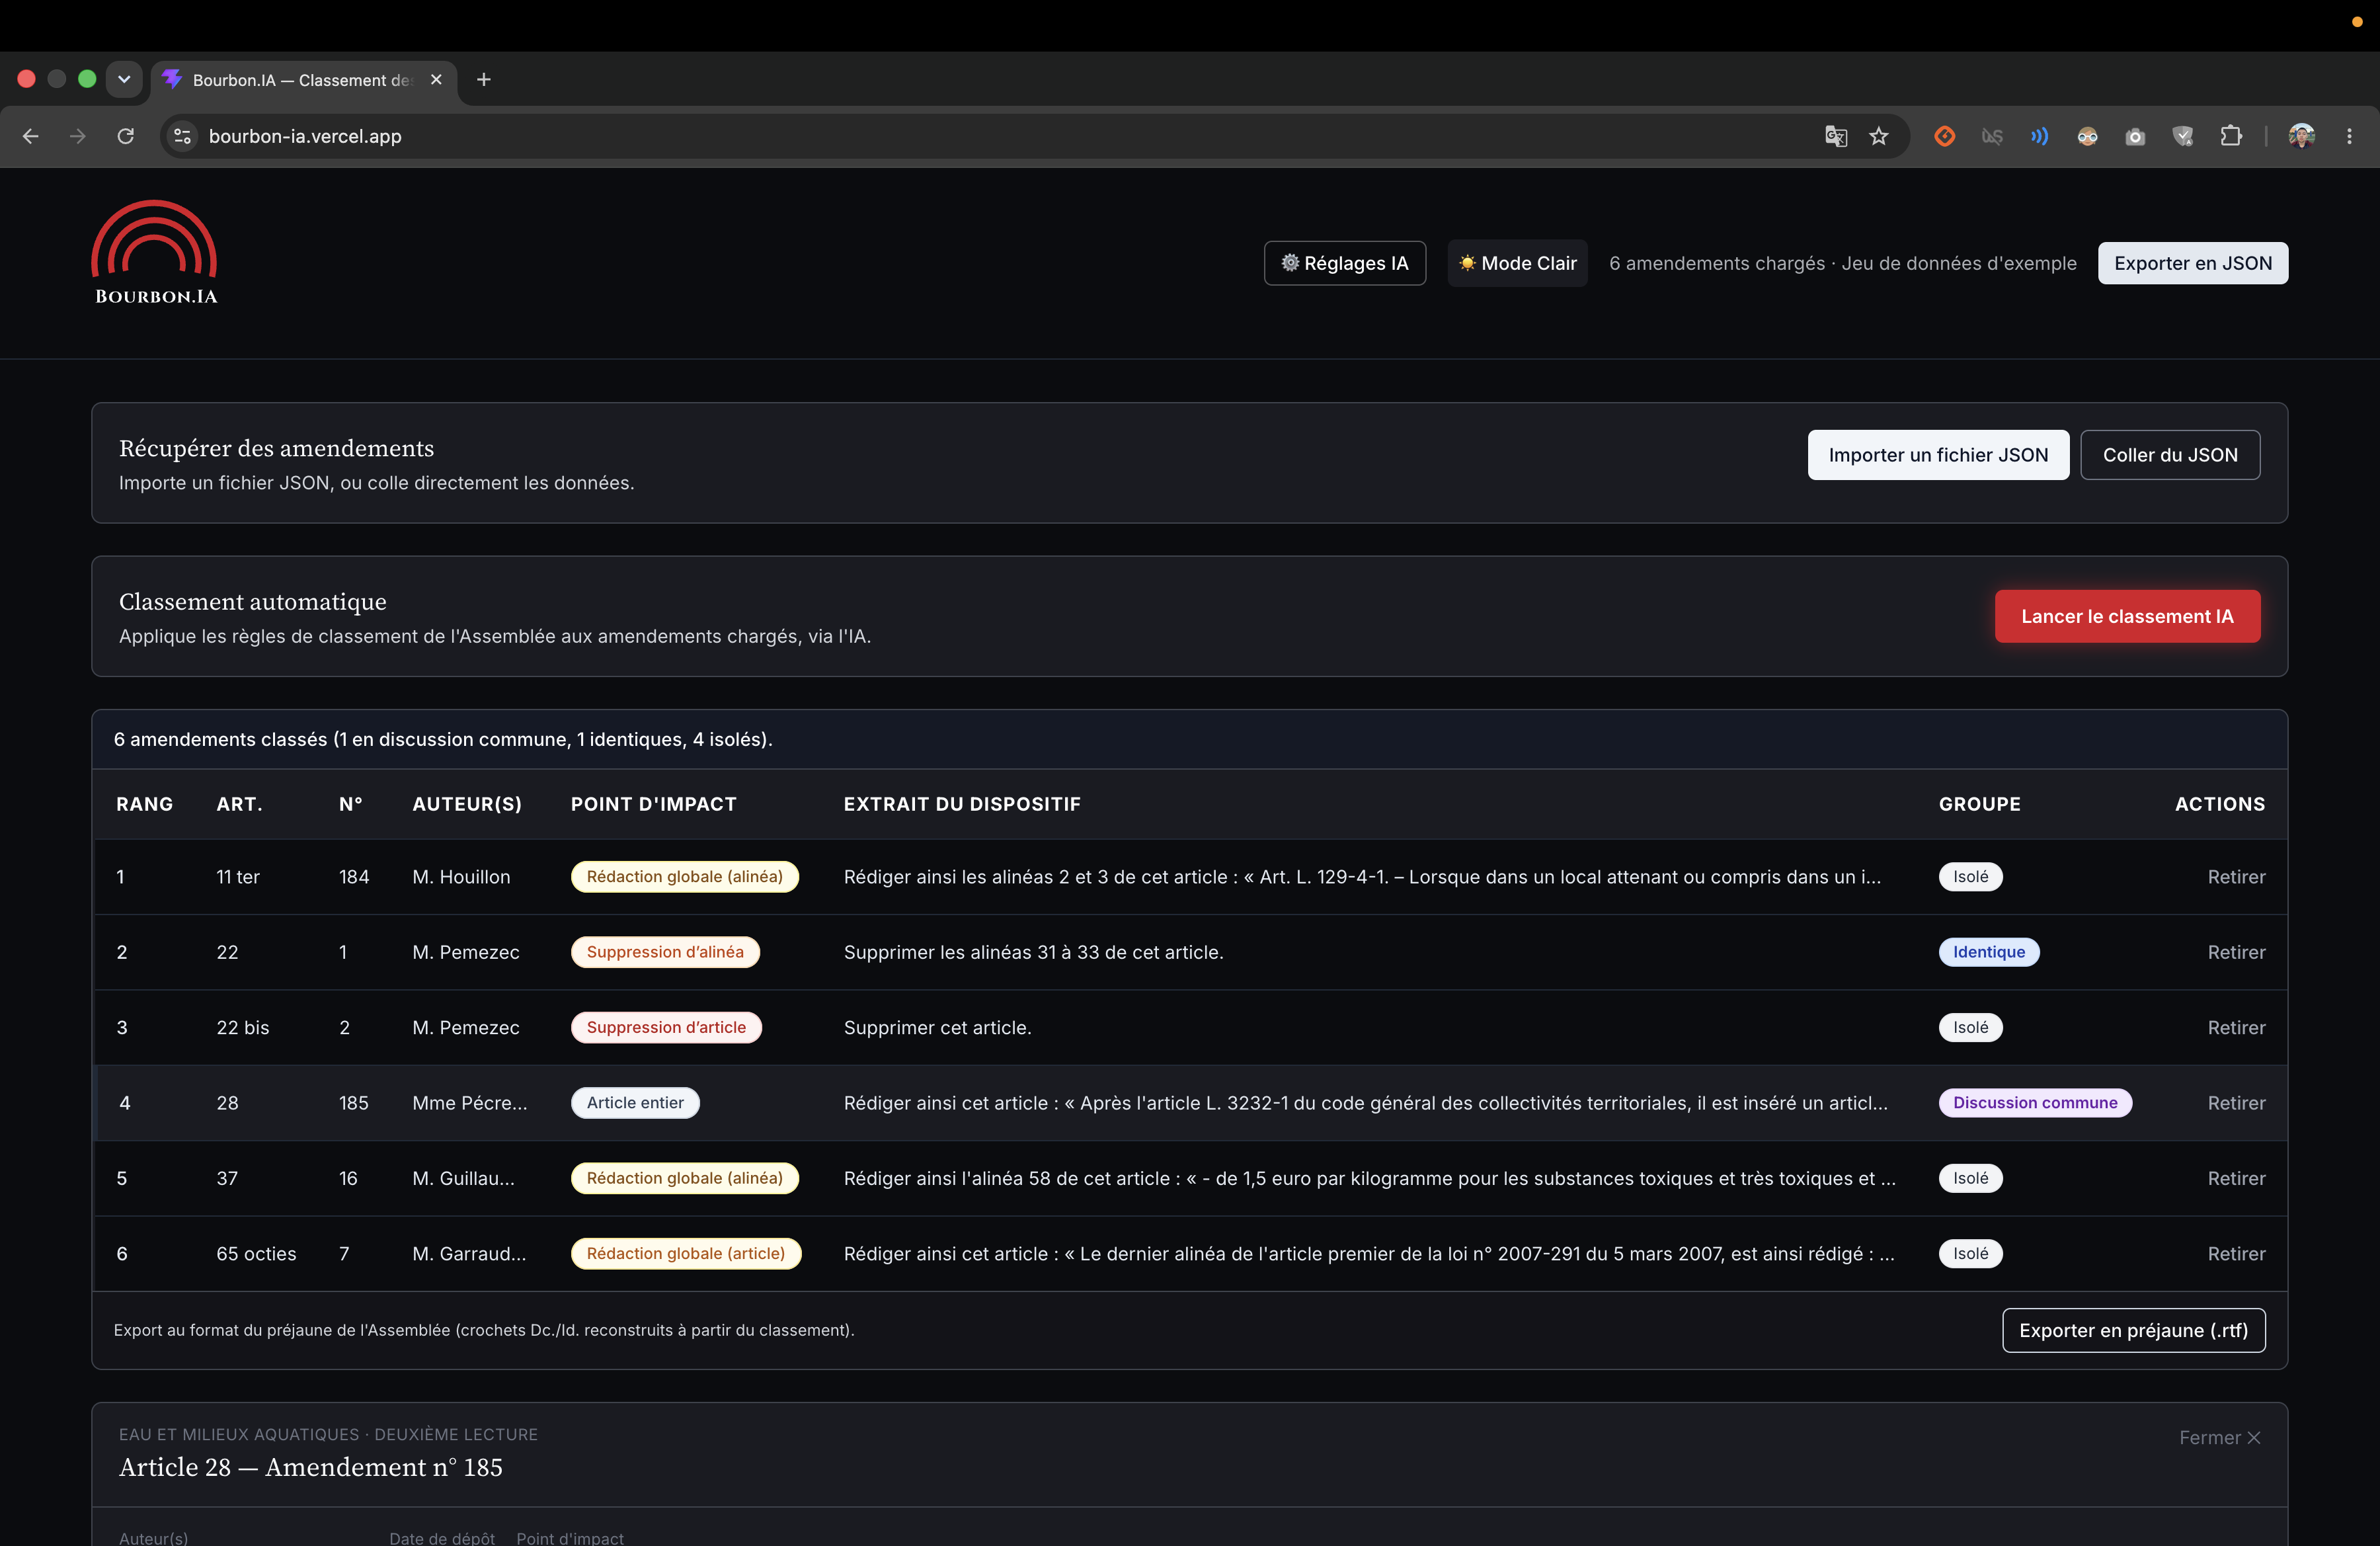Click the GROUPE column header
The width and height of the screenshot is (2380, 1546).
click(x=1979, y=804)
